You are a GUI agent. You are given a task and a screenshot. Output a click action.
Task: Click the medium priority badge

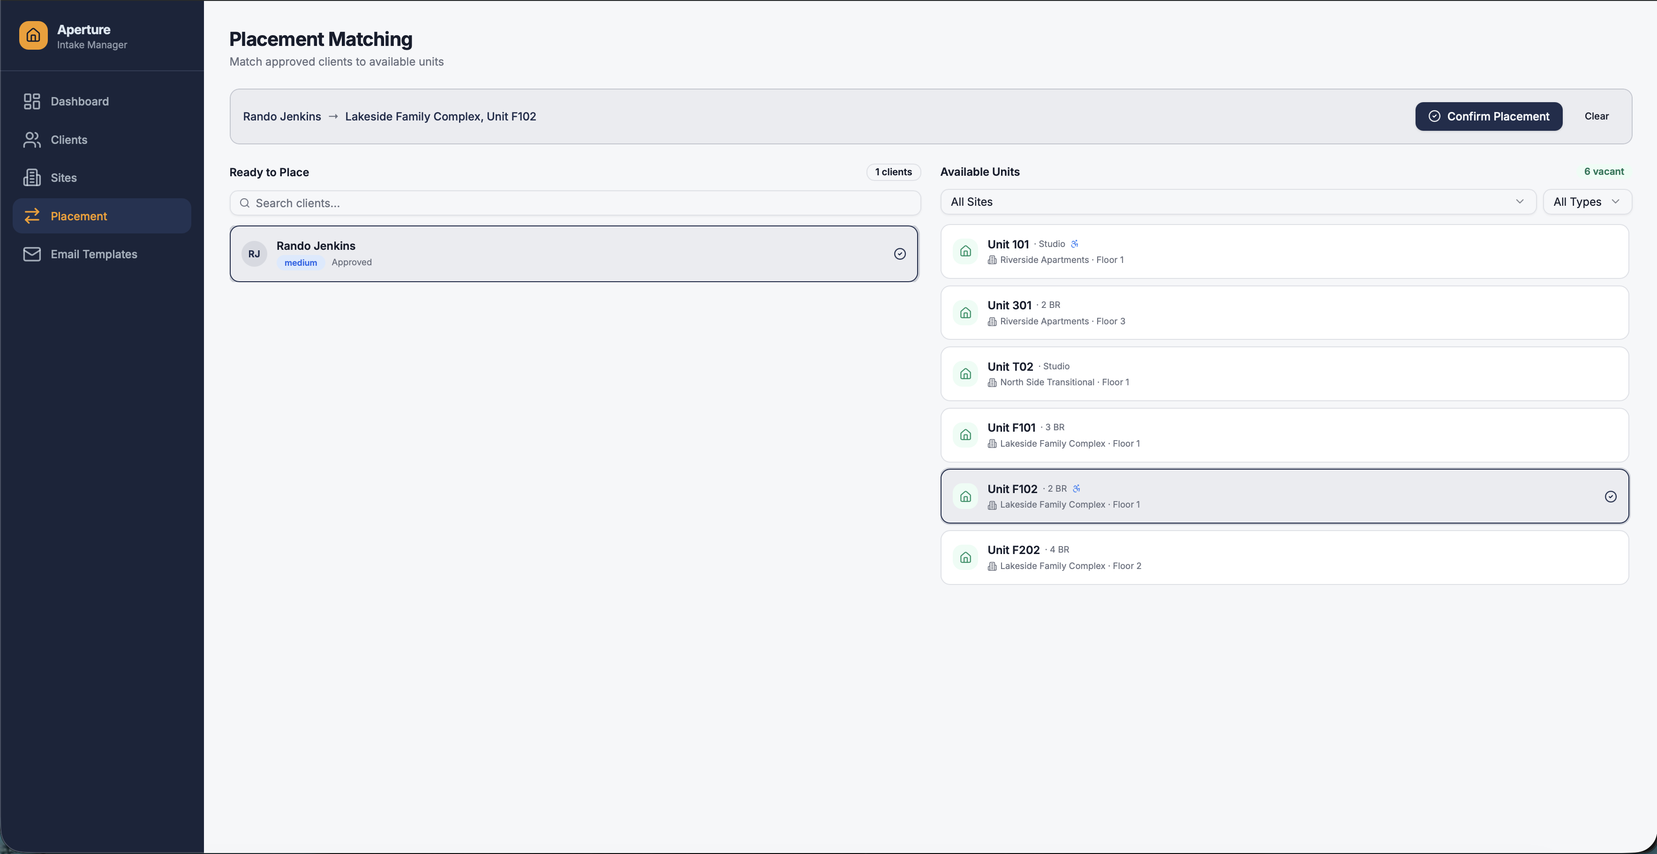301,262
